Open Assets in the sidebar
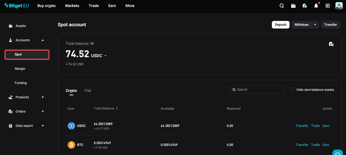346x155 pixels. [x=21, y=26]
